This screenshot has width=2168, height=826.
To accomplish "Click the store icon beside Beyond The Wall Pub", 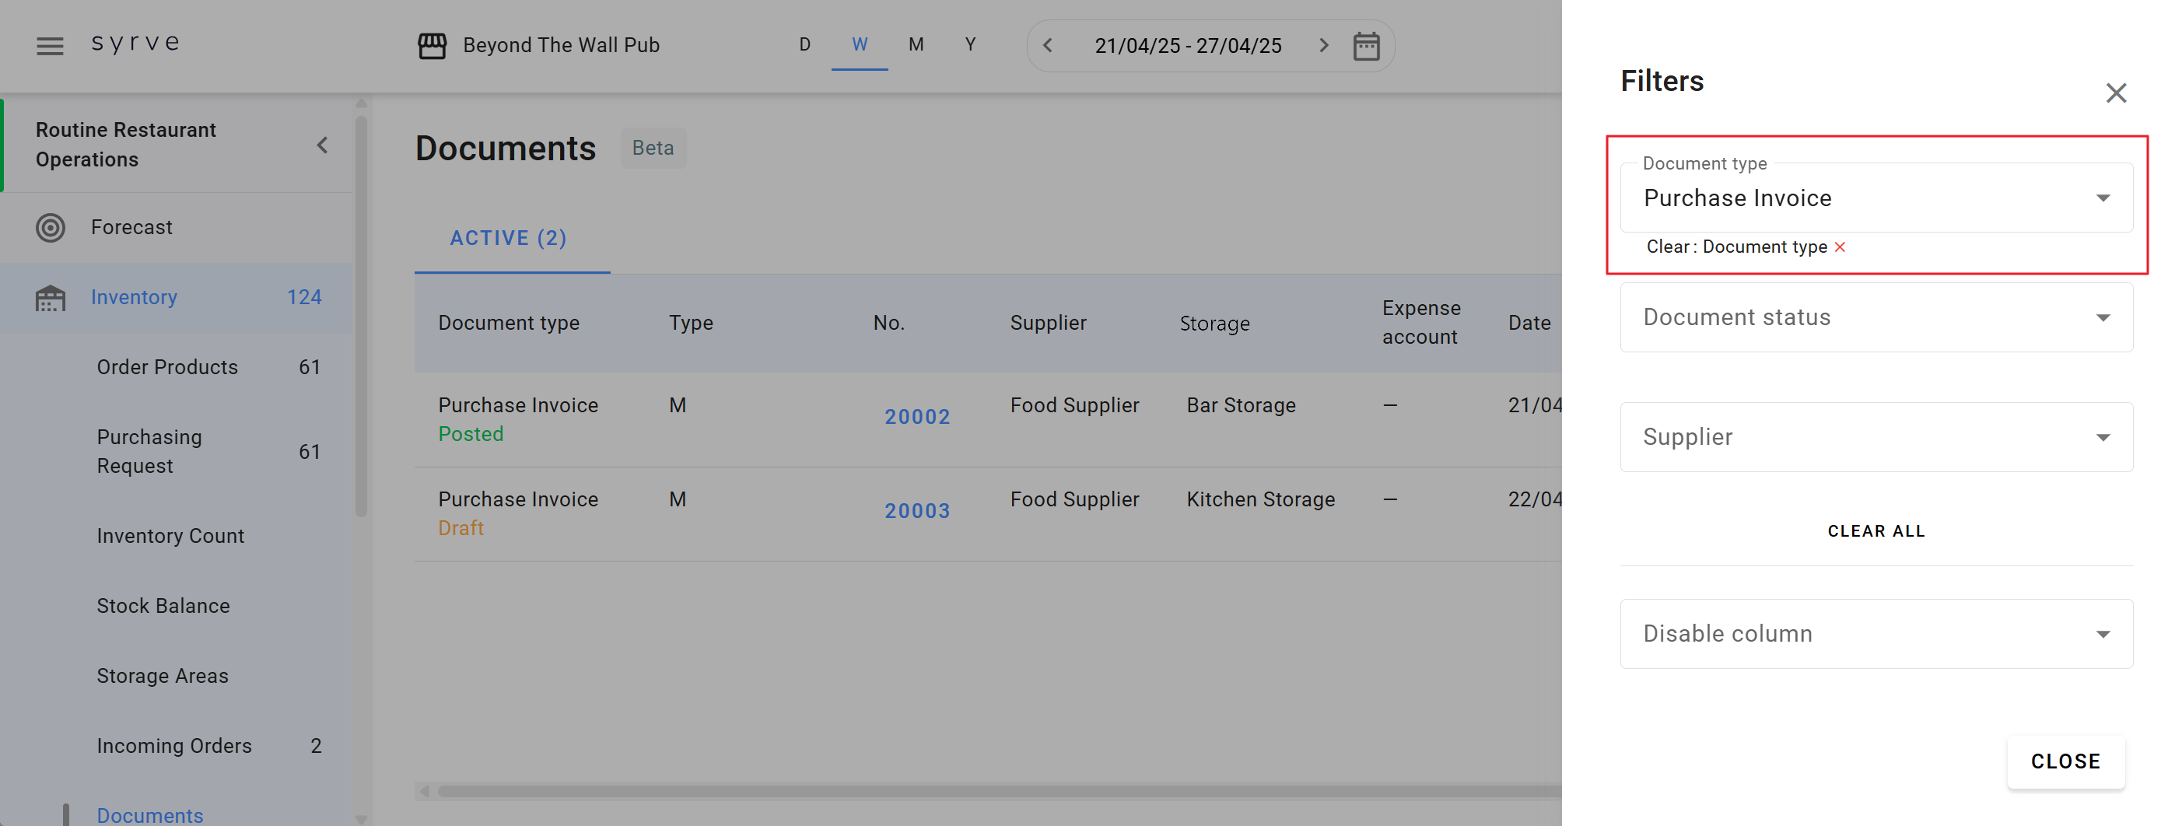I will [x=432, y=45].
